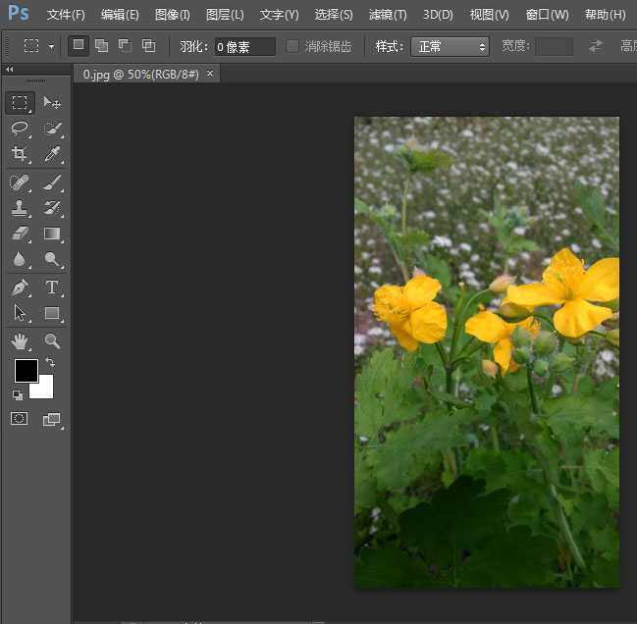Swap foreground and background colors
The width and height of the screenshot is (637, 624).
pos(50,362)
